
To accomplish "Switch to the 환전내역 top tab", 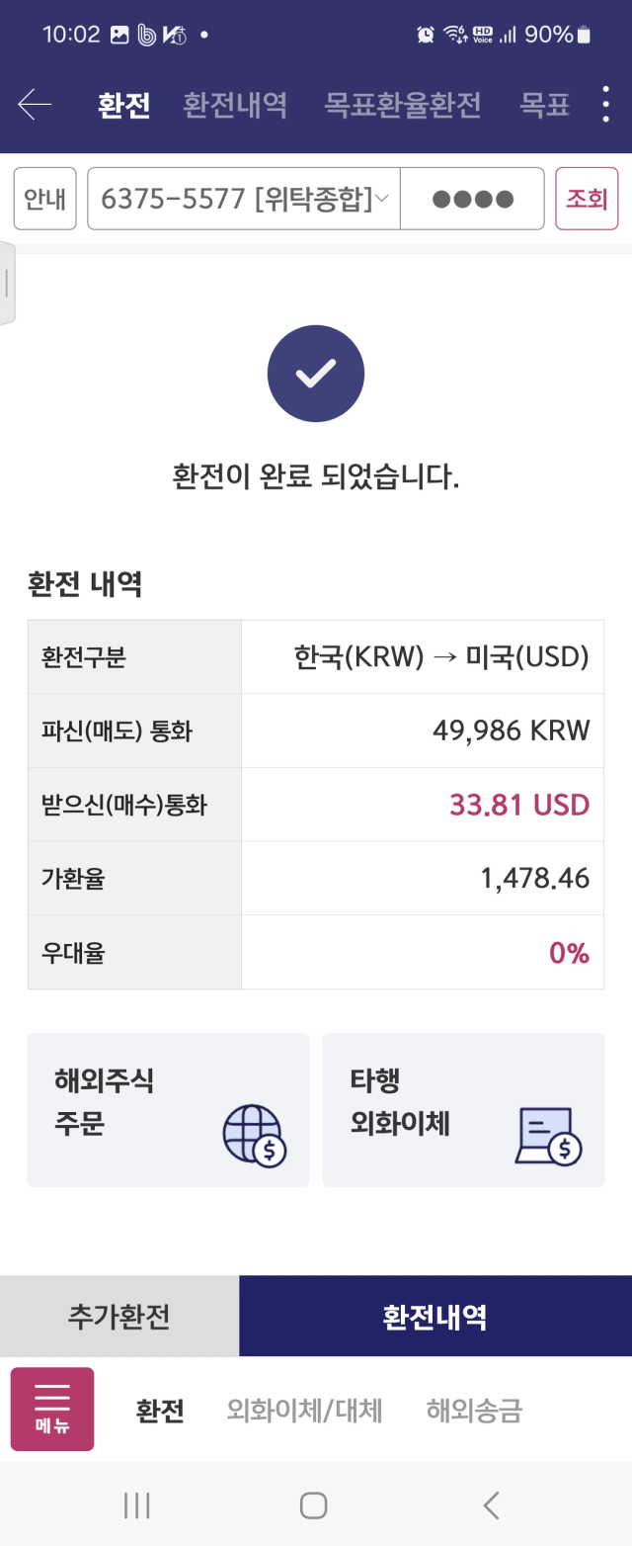I will pyautogui.click(x=235, y=105).
